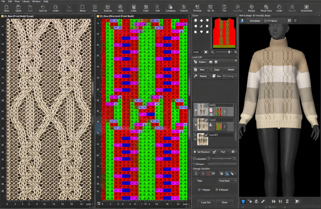Image resolution: width=321 pixels, height=209 pixels.
Task: Click the left navigation arrow in Zoom panel
Action: click(x=196, y=26)
